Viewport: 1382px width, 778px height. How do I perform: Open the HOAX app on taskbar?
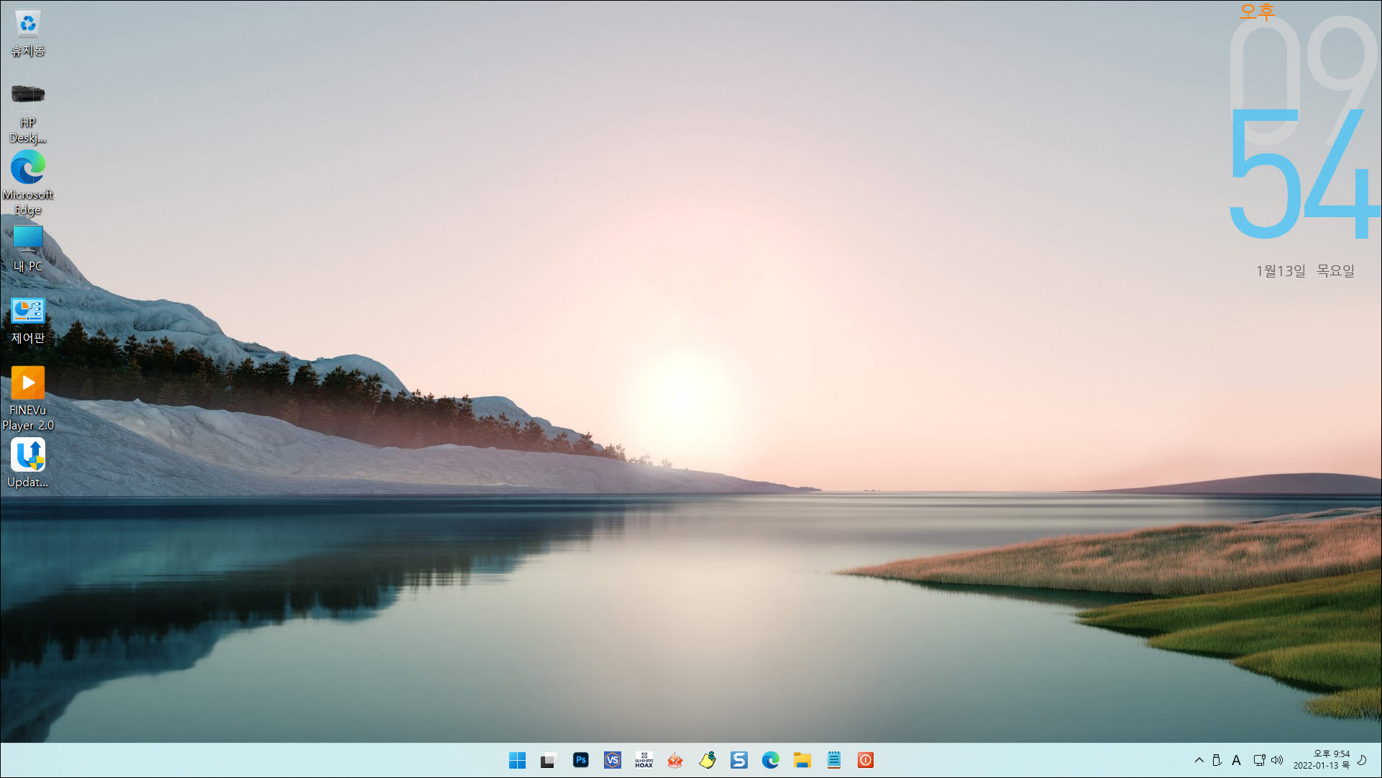(644, 760)
